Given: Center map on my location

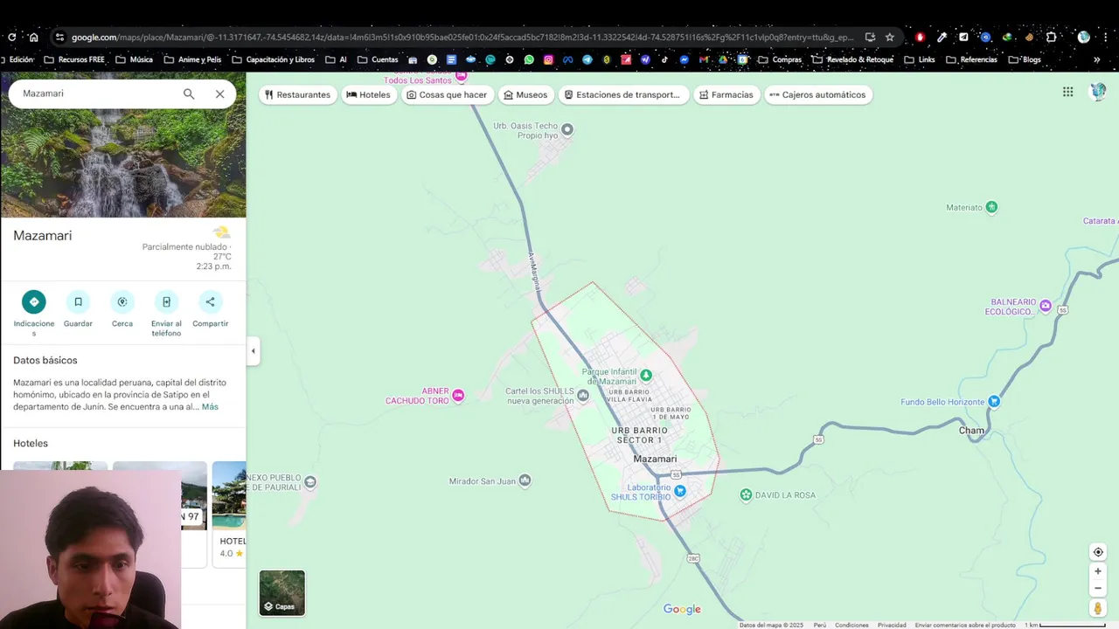Looking at the screenshot, I should 1098,552.
